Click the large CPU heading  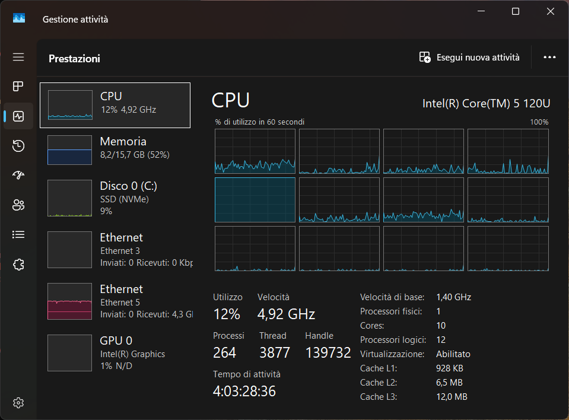231,100
